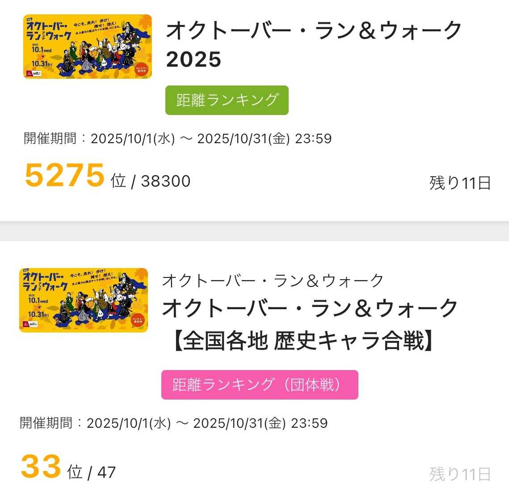Click 開催期間 dates in the 歴史キャラ合戦 card
509x494 pixels.
[174, 423]
